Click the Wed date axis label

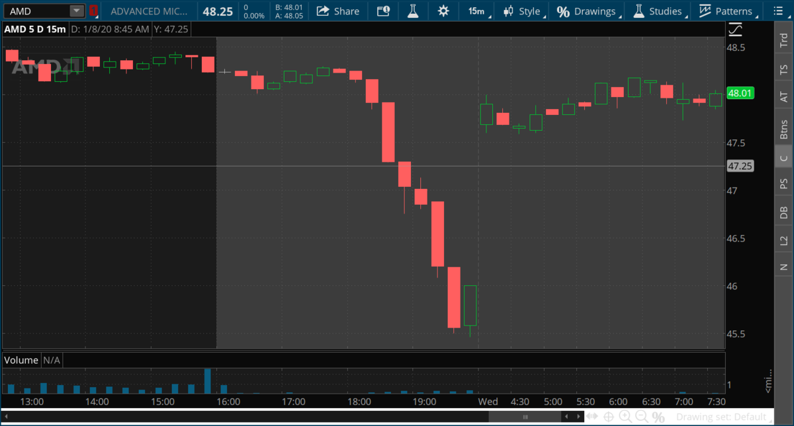[488, 402]
